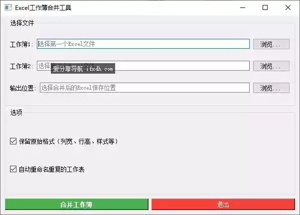
Task: Disable 自动重命名重复的工作表 option
Action: pyautogui.click(x=13, y=169)
